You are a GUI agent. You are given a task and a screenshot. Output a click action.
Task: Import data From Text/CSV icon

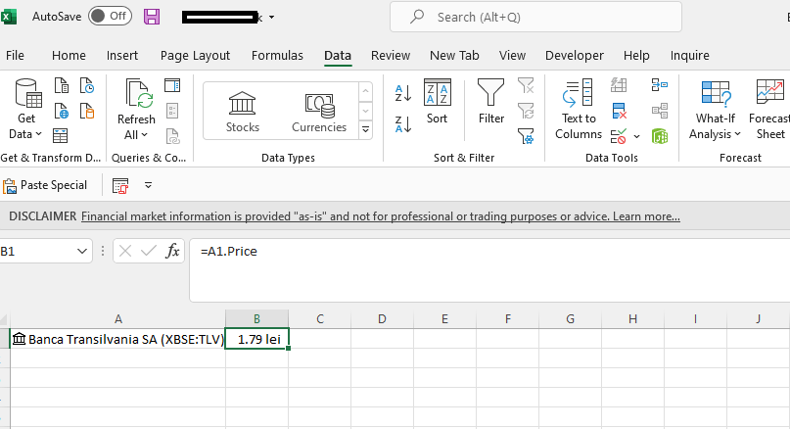coord(62,85)
